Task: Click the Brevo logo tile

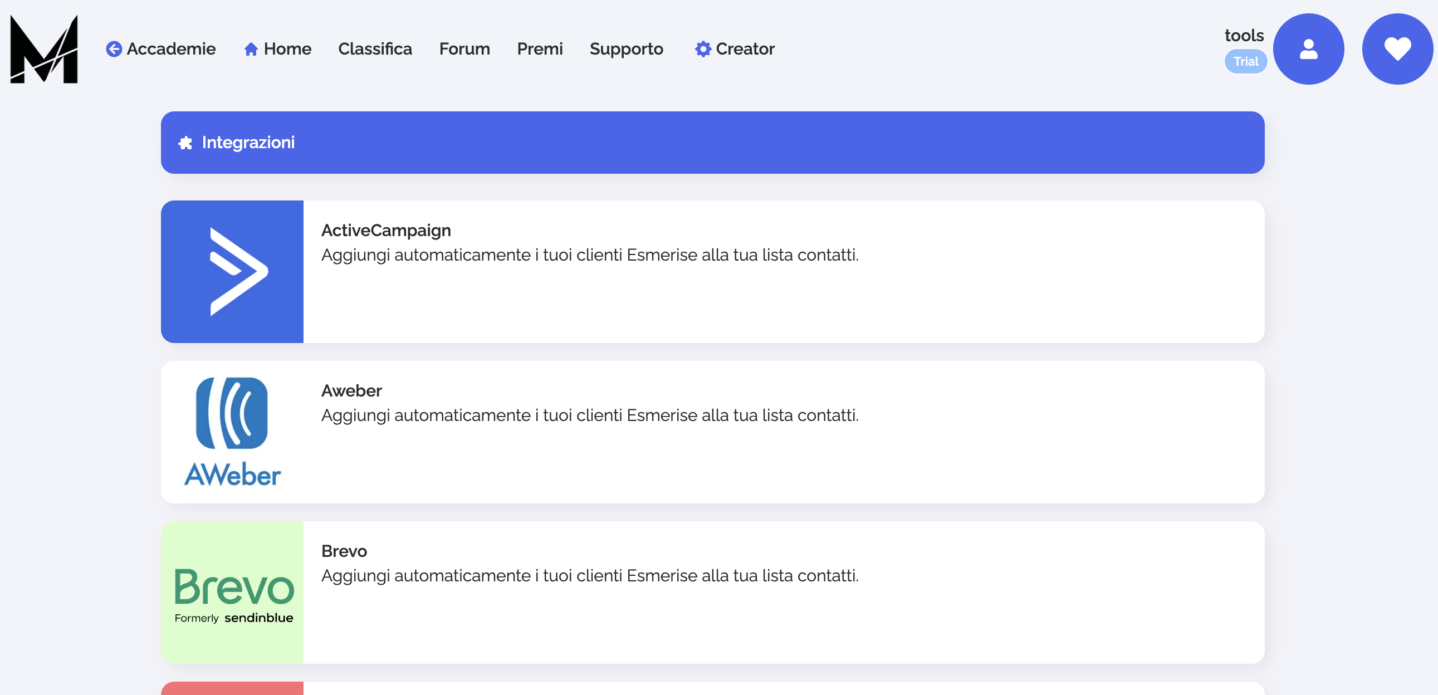Action: point(232,593)
